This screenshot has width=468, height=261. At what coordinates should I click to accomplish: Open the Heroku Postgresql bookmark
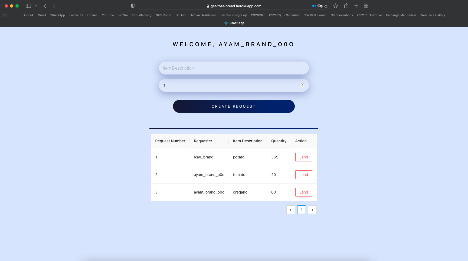(x=234, y=15)
